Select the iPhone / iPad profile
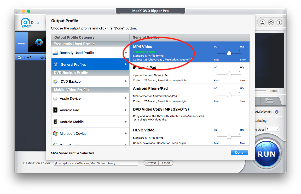The height and width of the screenshot is (194, 301). click(x=190, y=73)
